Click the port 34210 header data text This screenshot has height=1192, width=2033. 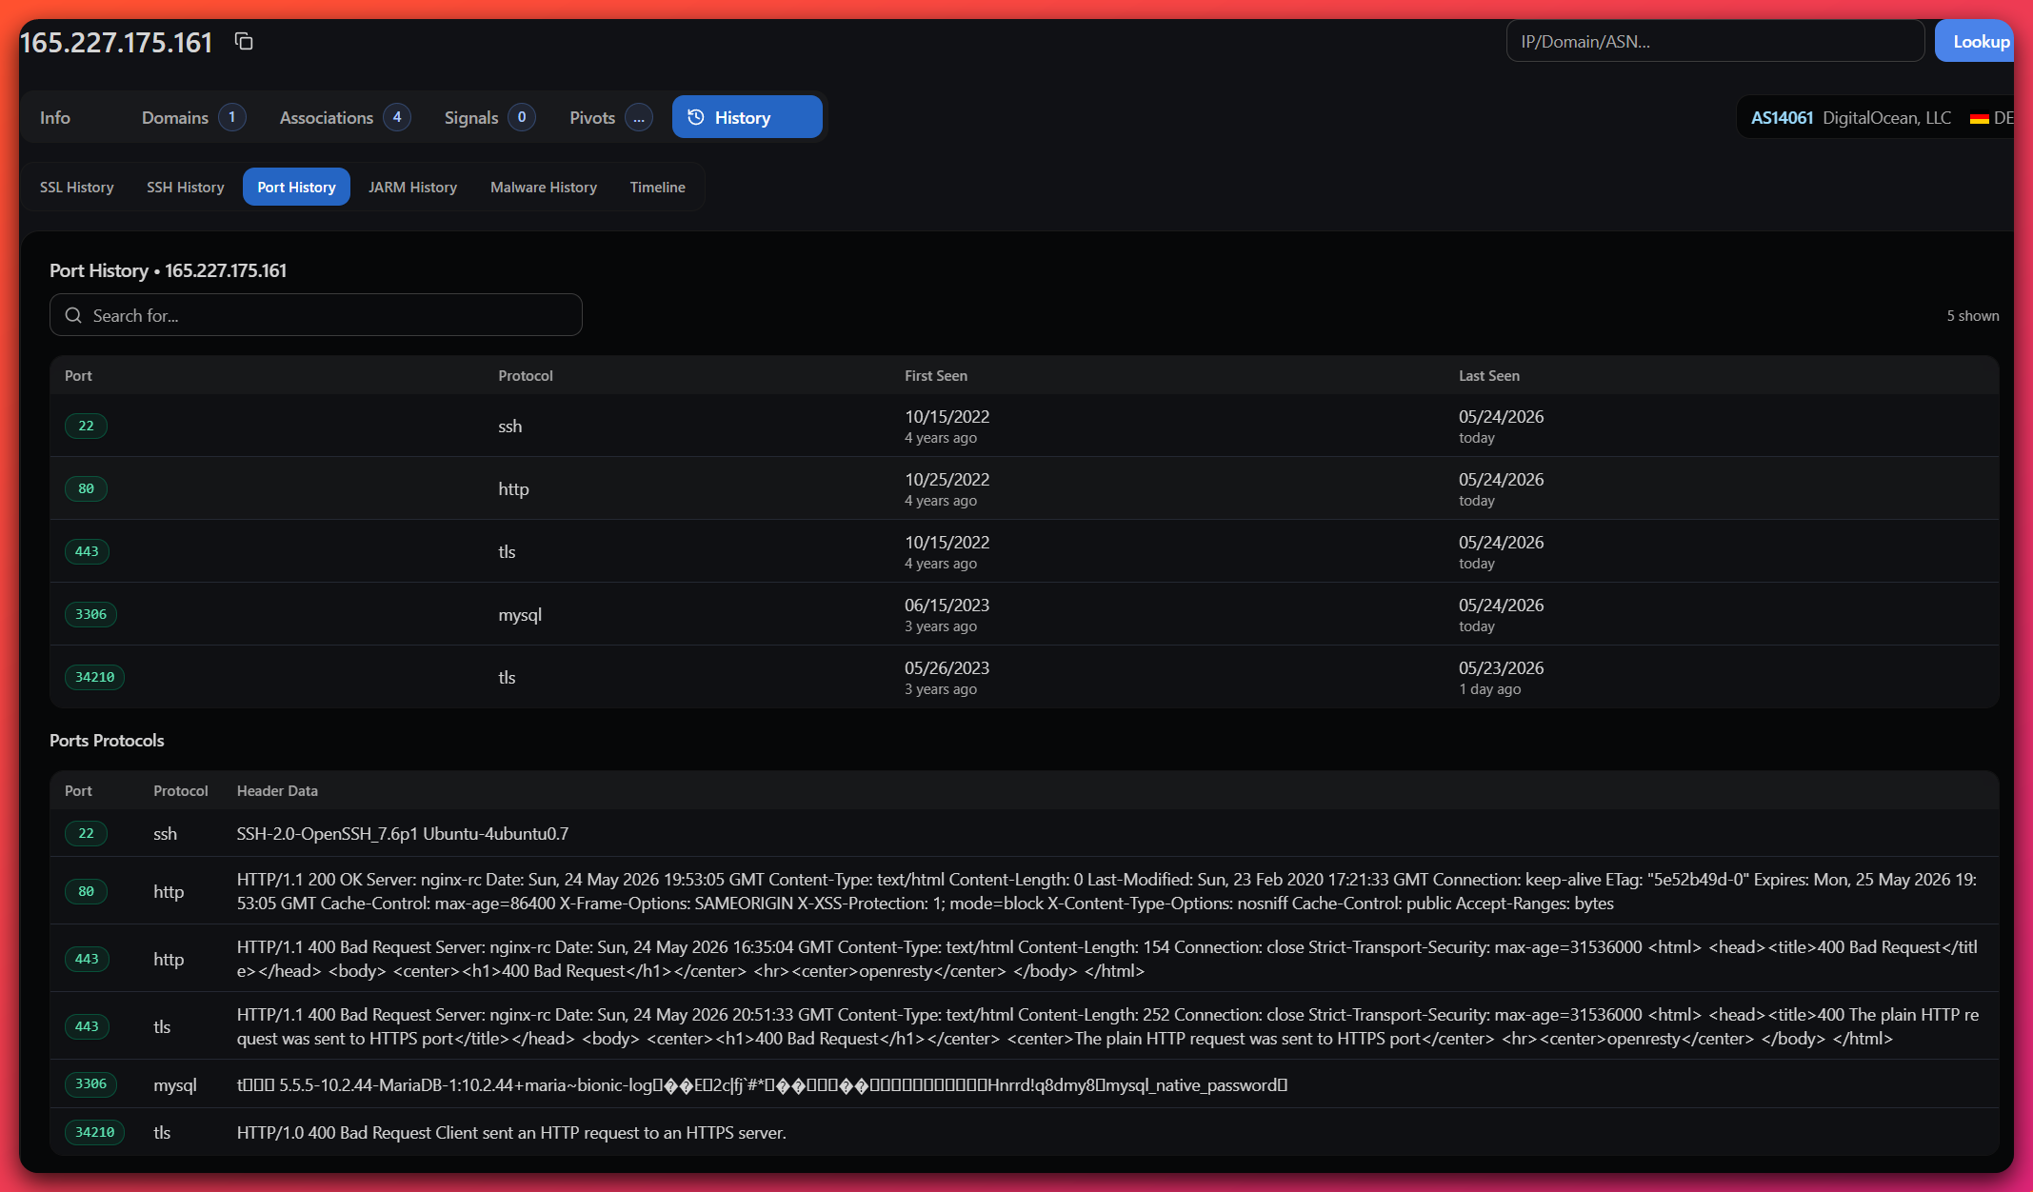pos(511,1132)
